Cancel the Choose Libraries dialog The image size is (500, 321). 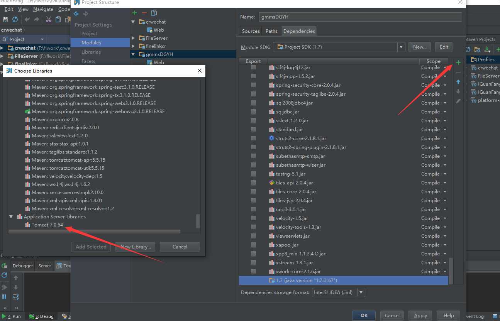(x=180, y=247)
